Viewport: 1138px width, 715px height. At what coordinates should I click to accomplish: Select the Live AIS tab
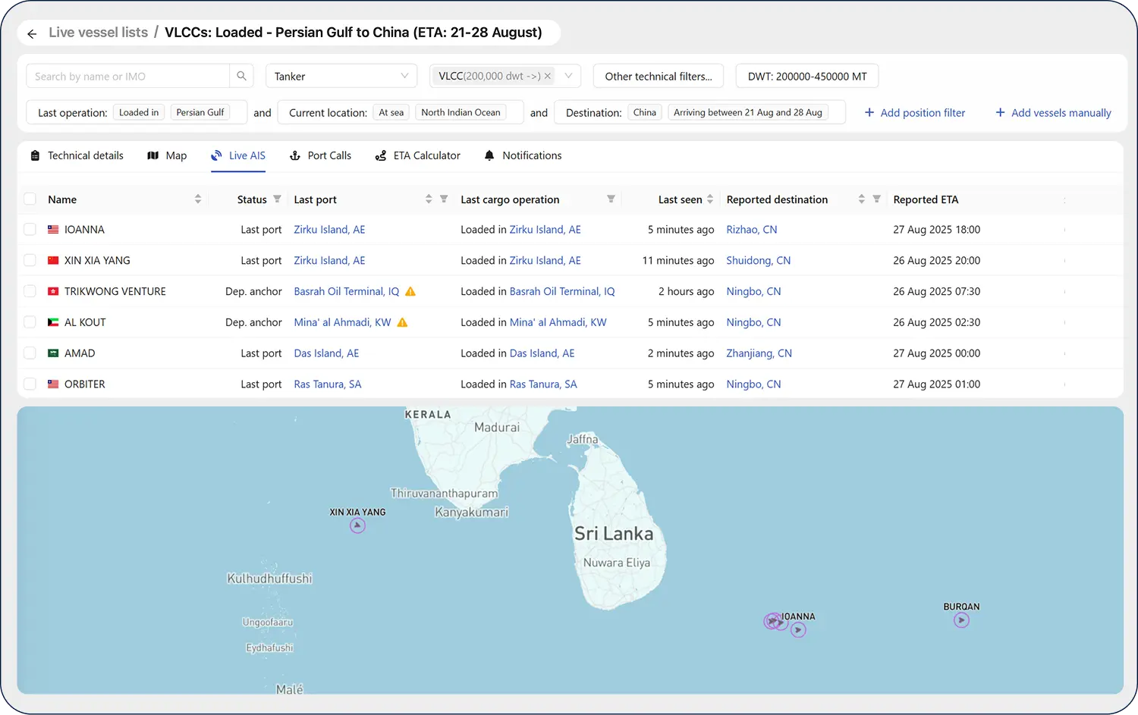coord(238,155)
